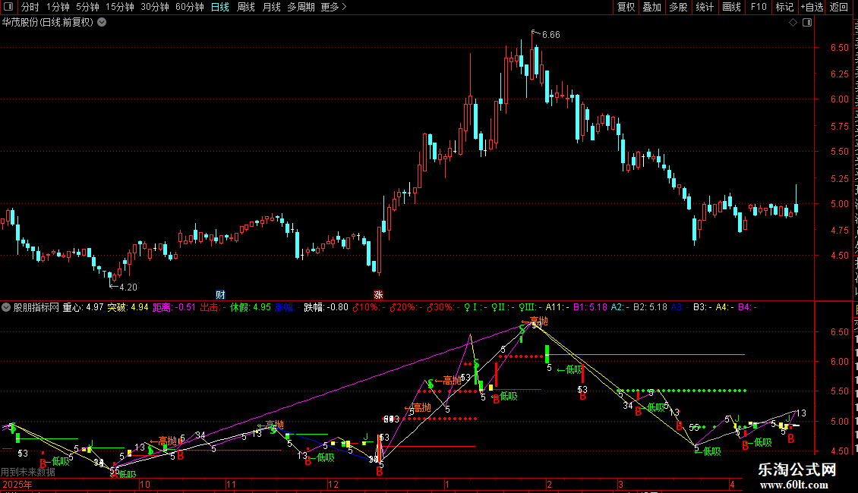
Task: Open F10 company information
Action: [759, 7]
